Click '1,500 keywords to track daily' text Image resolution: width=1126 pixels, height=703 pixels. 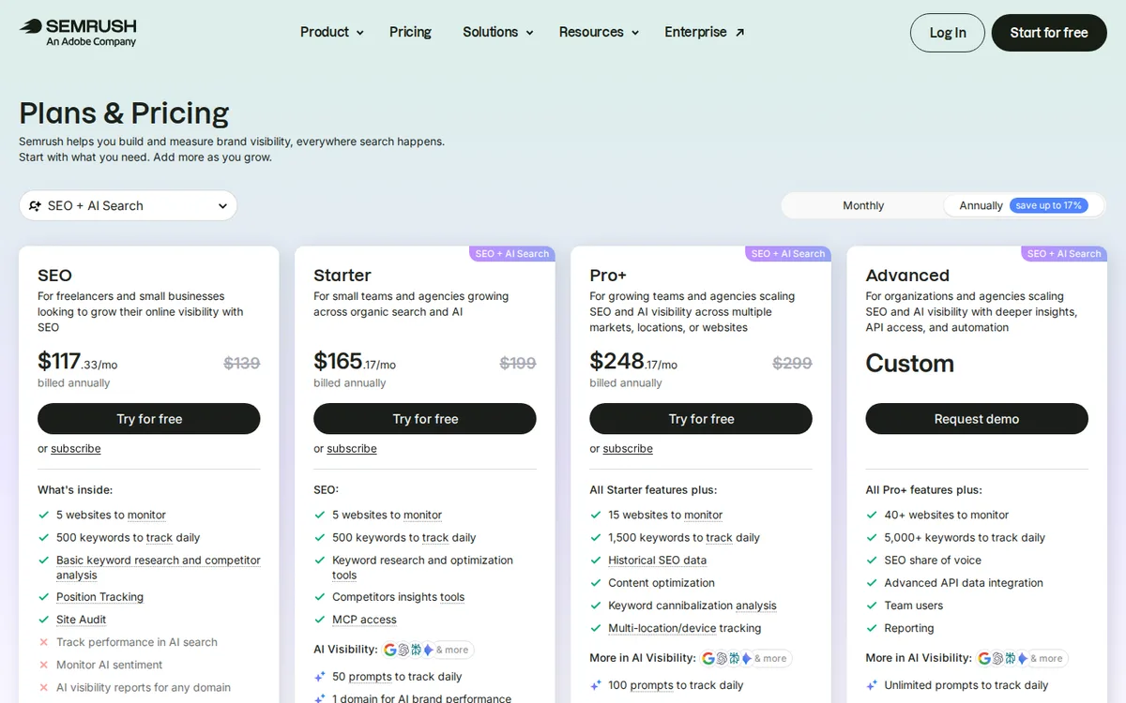[x=684, y=537]
